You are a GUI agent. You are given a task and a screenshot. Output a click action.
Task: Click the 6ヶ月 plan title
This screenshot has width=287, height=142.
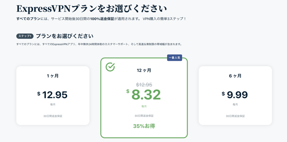[235, 76]
